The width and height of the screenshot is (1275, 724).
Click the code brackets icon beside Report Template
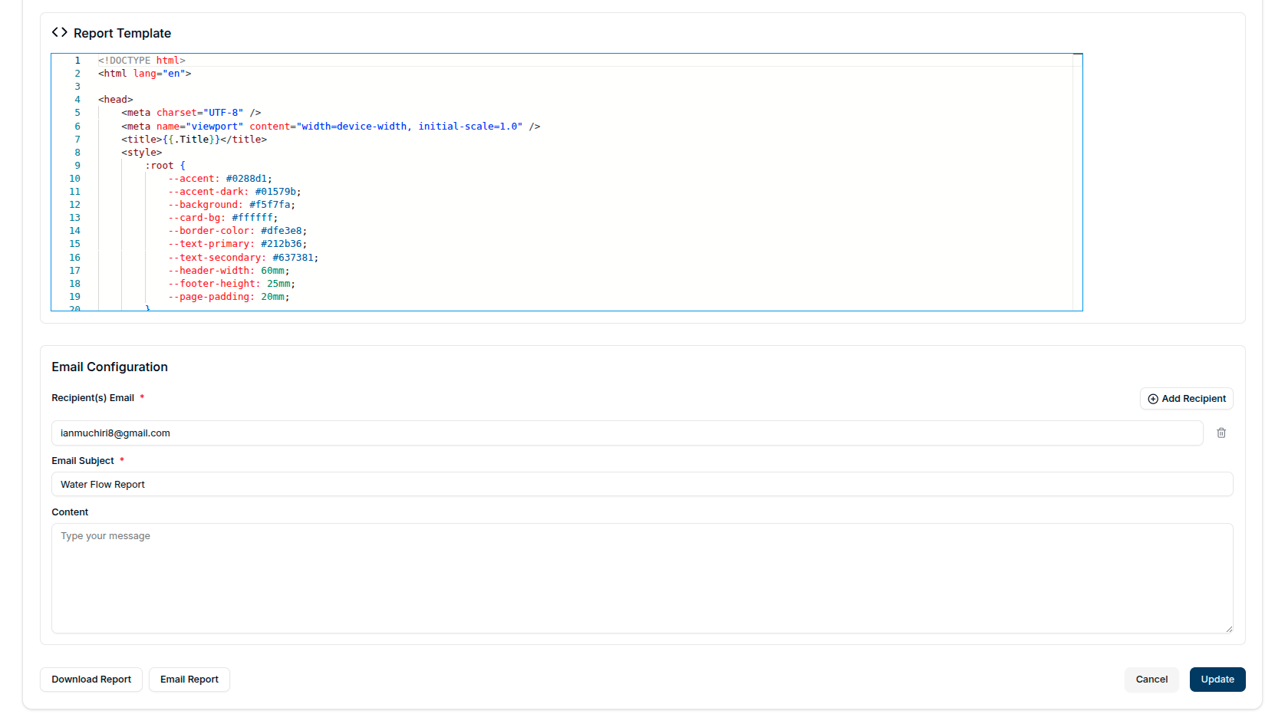point(59,32)
